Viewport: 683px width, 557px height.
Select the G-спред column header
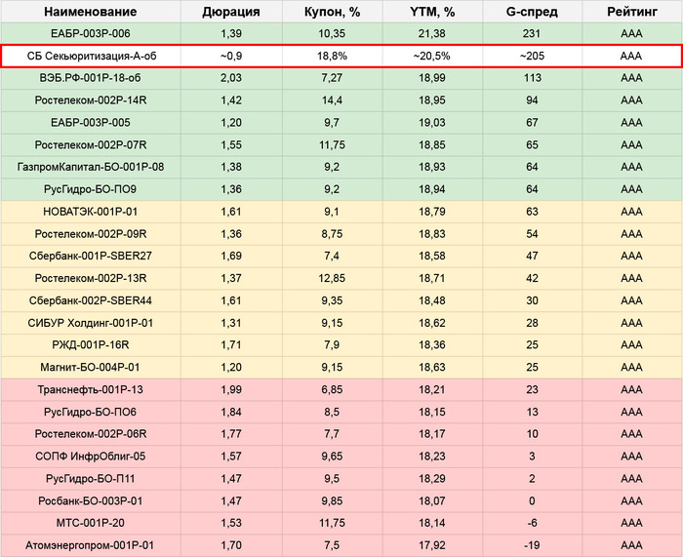tap(532, 13)
